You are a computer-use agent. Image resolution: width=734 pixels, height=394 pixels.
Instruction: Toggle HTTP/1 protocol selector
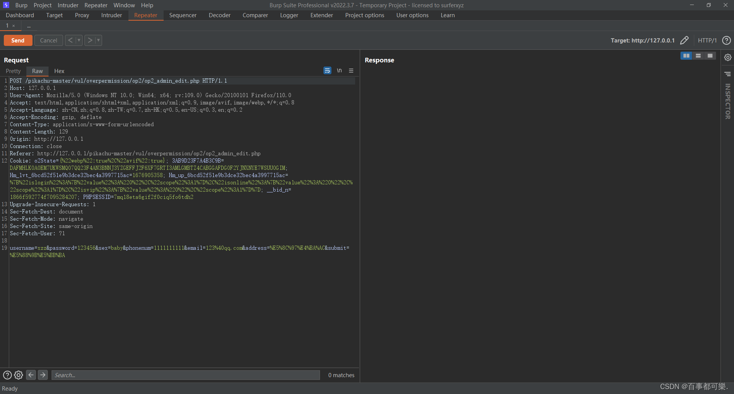(707, 40)
